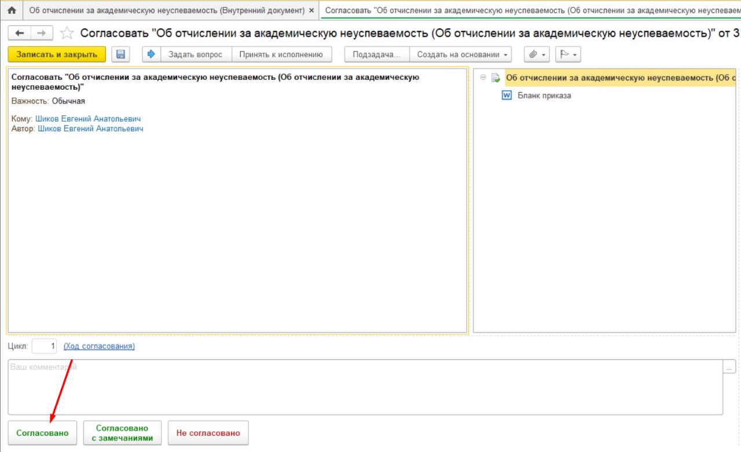Click the ellipsis button beside comment field
This screenshot has height=452, width=741.
coord(729,367)
